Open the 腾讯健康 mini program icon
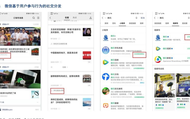 point(106,106)
